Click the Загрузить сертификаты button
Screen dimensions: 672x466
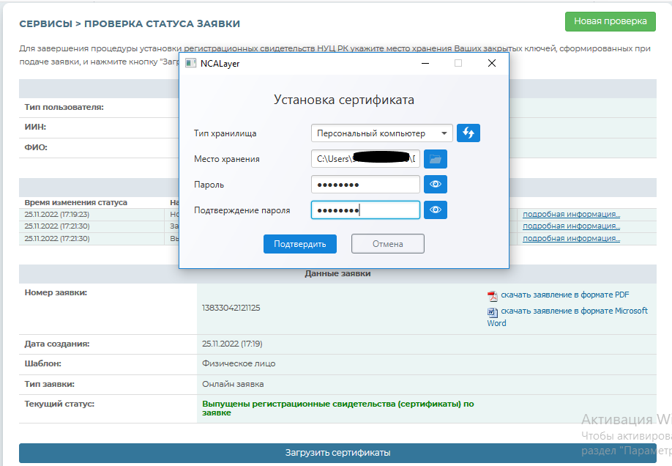pos(337,453)
